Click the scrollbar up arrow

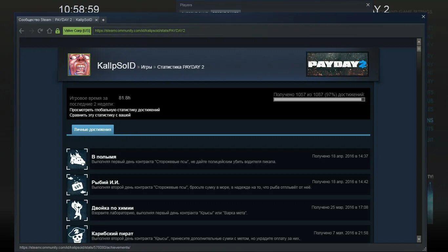point(419,42)
